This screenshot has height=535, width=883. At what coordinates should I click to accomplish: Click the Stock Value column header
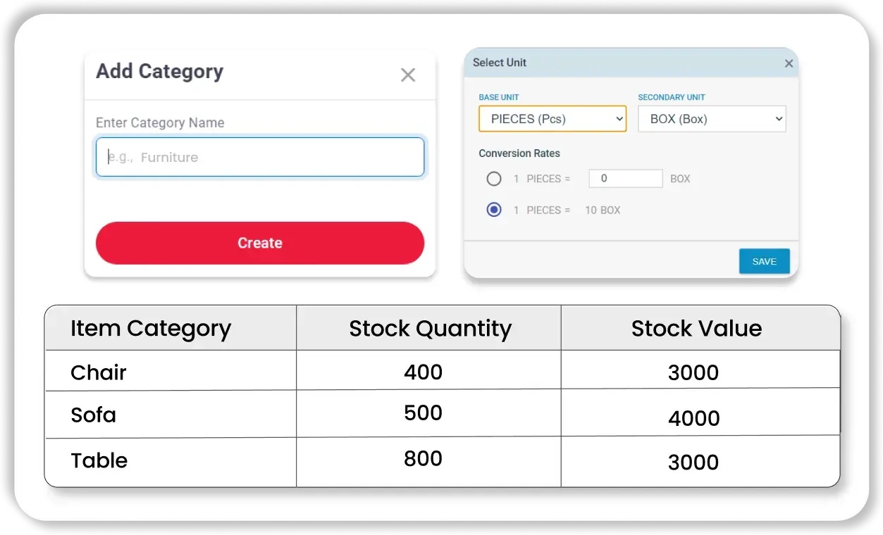coord(696,328)
